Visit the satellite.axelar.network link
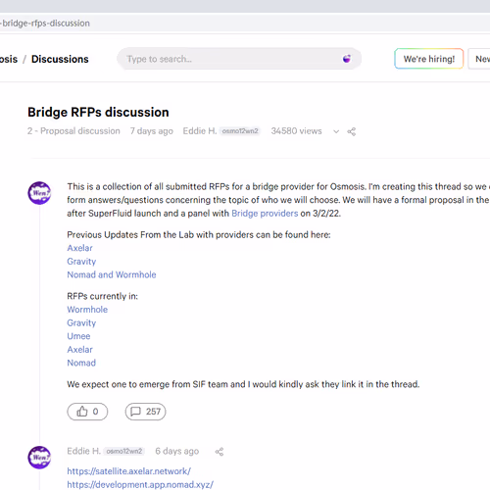The height and width of the screenshot is (490, 490). [x=128, y=471]
